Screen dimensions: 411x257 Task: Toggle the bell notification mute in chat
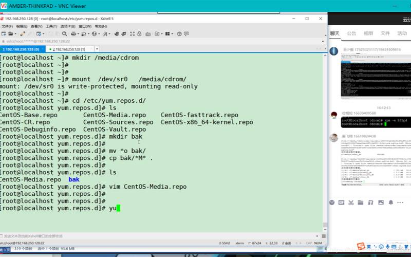tap(391, 203)
